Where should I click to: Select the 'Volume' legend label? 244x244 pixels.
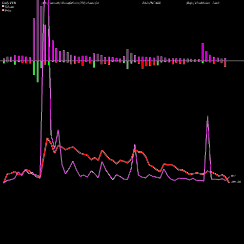point(9,7)
